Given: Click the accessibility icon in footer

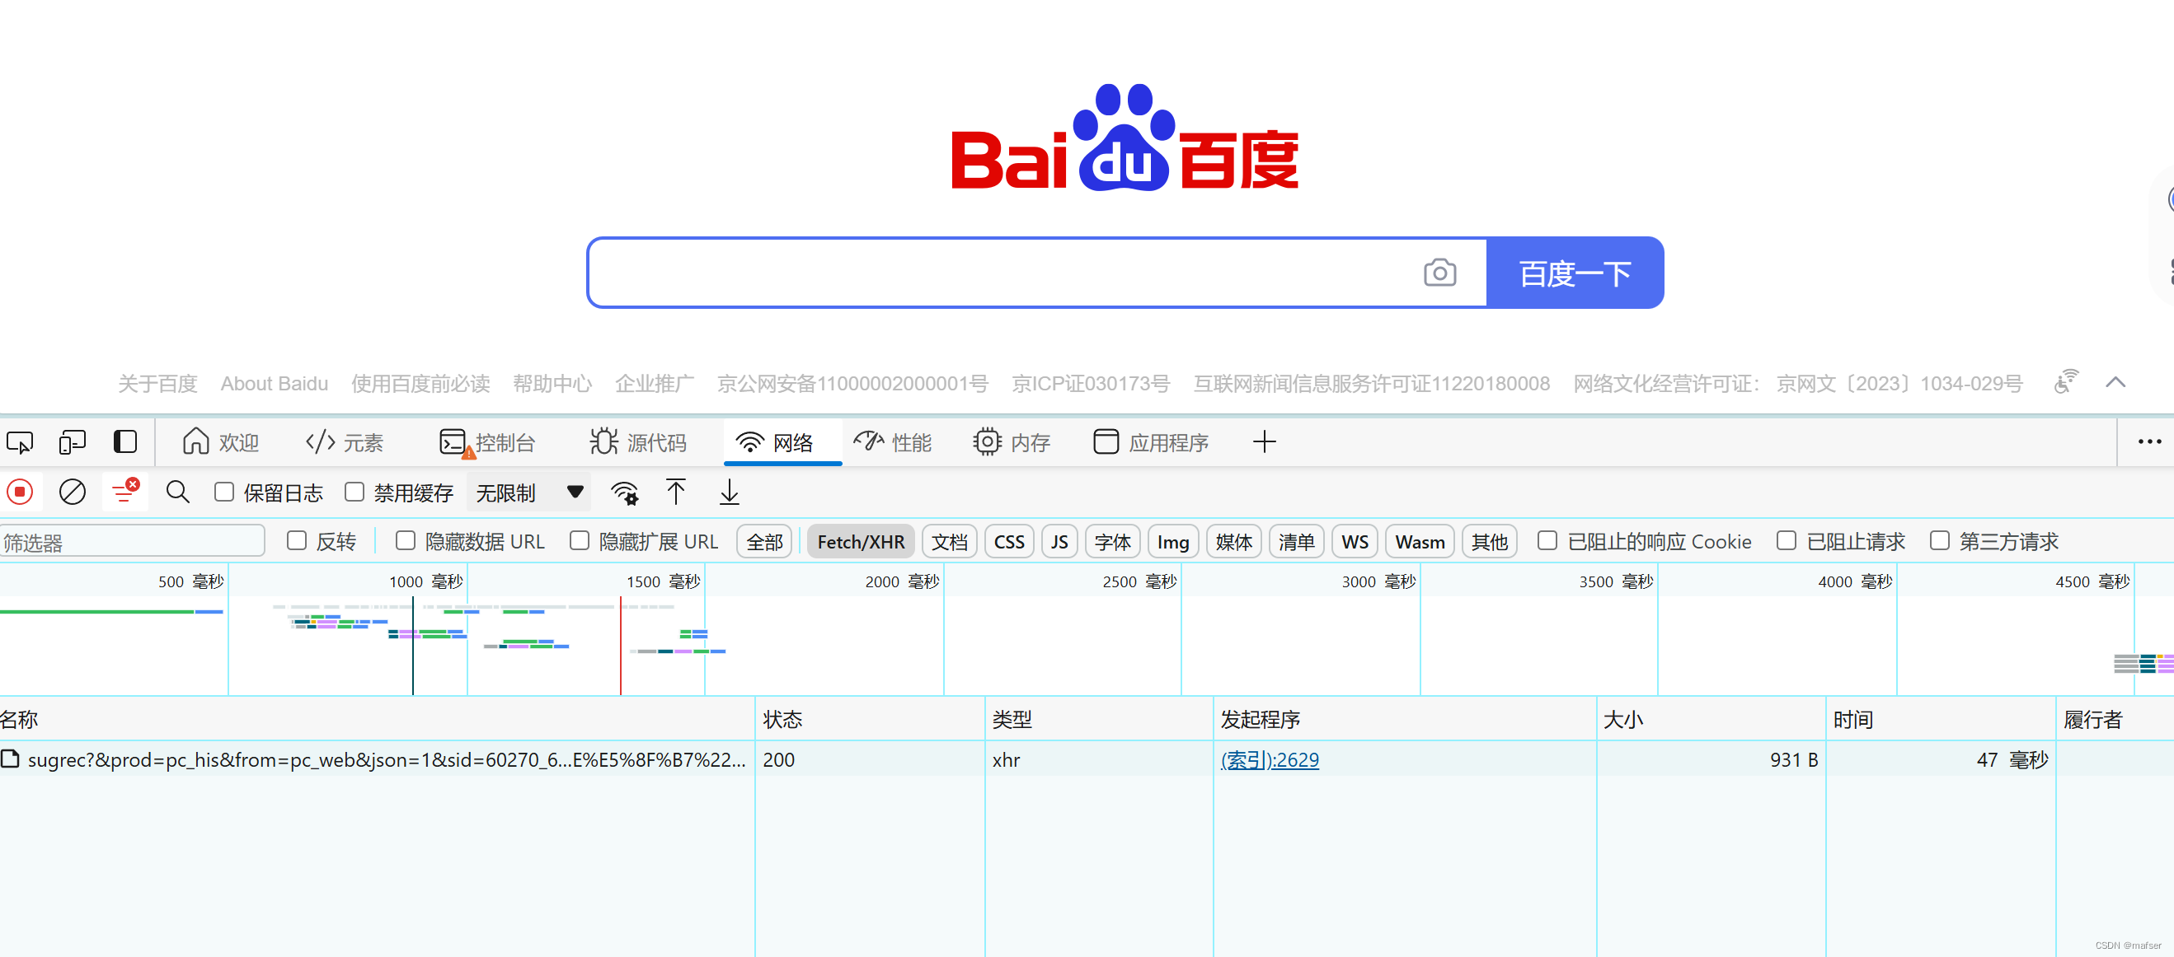Looking at the screenshot, I should click(x=2066, y=382).
